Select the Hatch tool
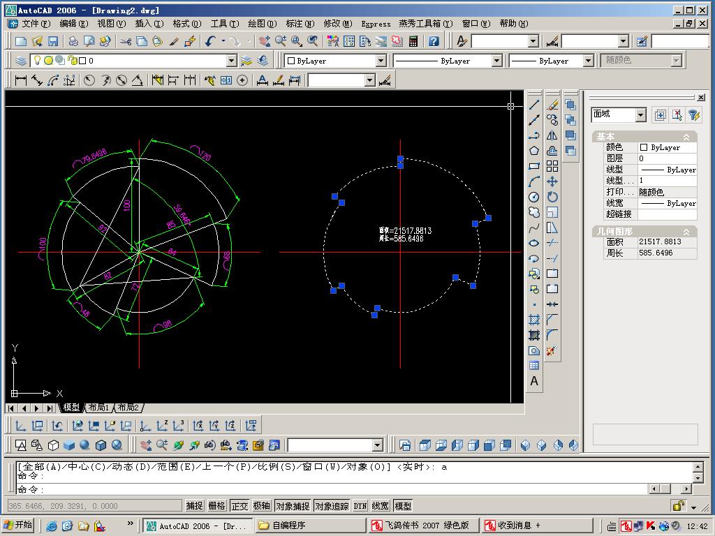715x536 pixels. (x=534, y=320)
